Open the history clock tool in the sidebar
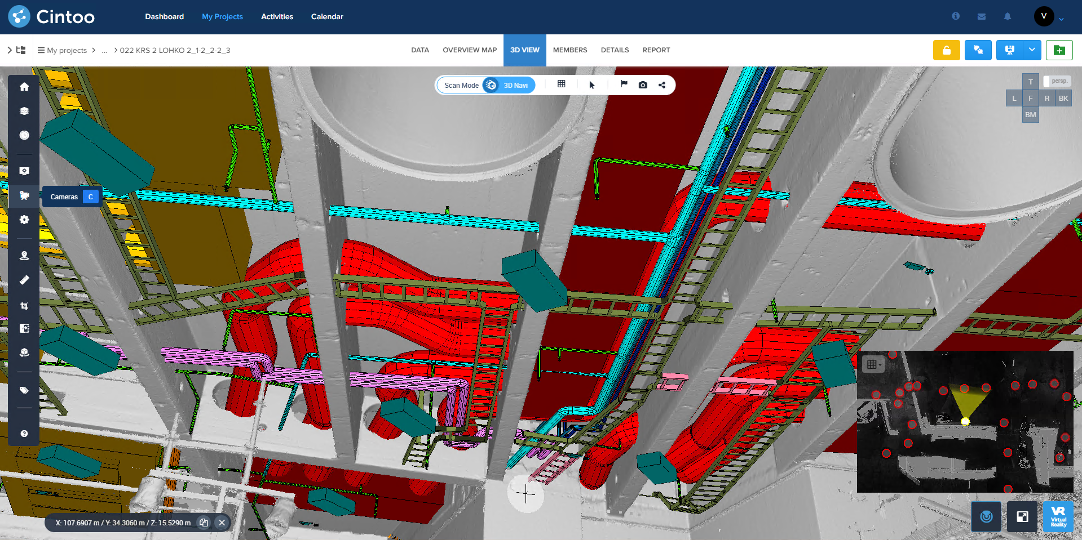Image resolution: width=1082 pixels, height=540 pixels. [x=24, y=135]
